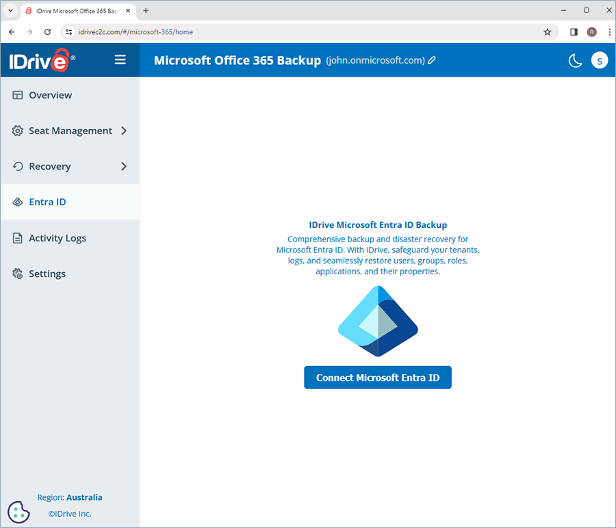Toggle the hamburger sidebar menu
The width and height of the screenshot is (616, 528).
coord(120,60)
